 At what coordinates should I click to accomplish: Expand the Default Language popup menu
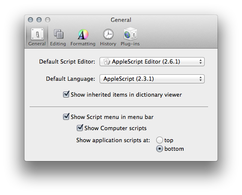tap(152, 79)
